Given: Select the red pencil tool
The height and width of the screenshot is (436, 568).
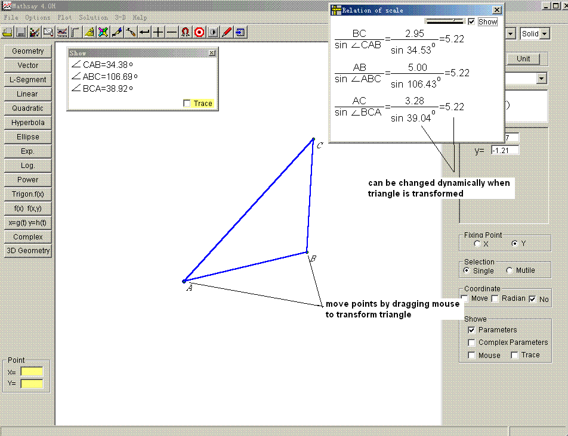Looking at the screenshot, I should tap(227, 33).
